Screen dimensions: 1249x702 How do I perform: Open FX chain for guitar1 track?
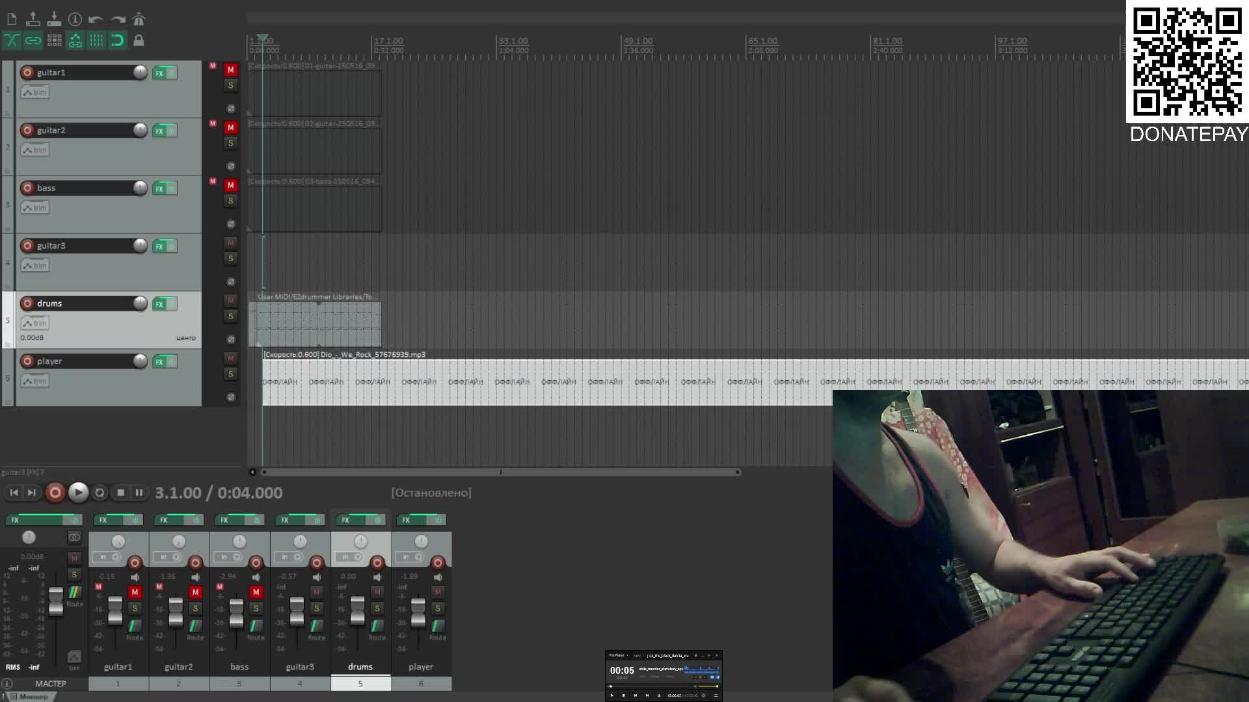point(159,73)
